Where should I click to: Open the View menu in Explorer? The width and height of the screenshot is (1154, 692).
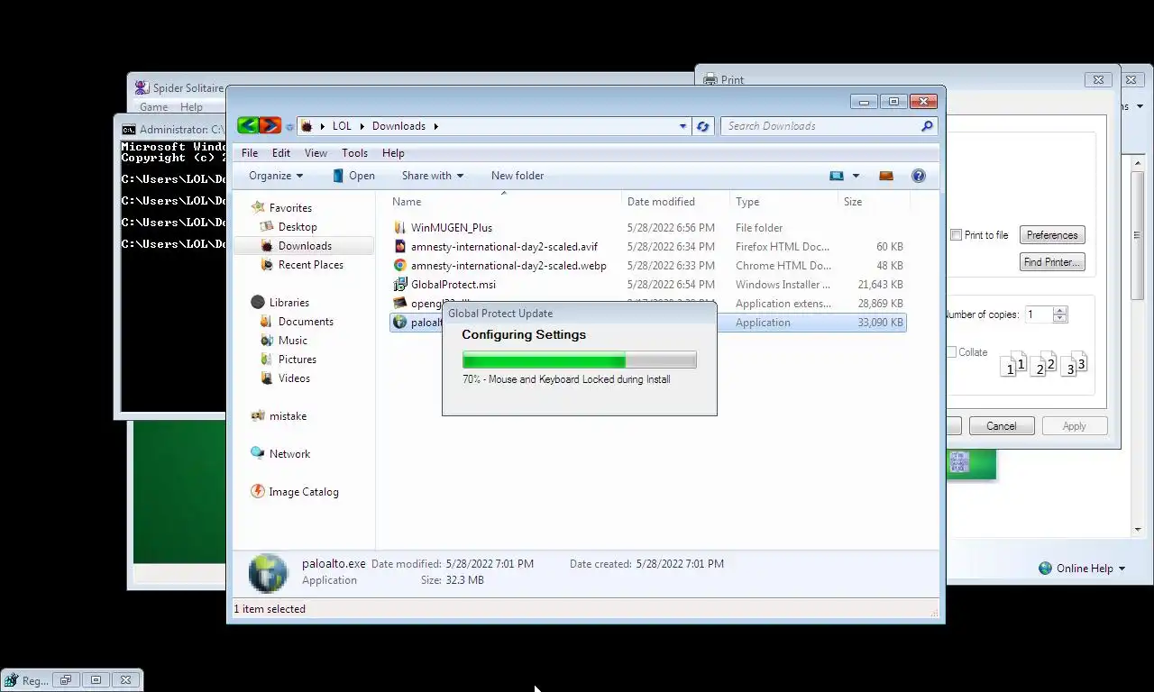[316, 153]
